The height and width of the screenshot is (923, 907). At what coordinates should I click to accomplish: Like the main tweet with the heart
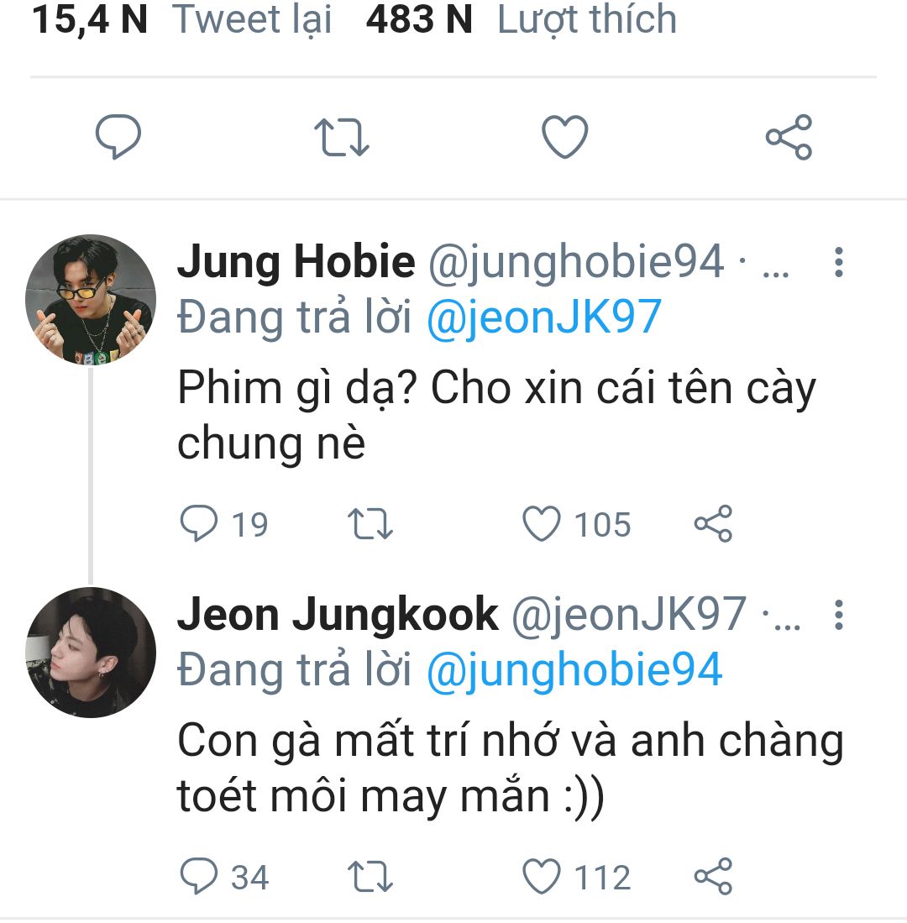click(564, 137)
